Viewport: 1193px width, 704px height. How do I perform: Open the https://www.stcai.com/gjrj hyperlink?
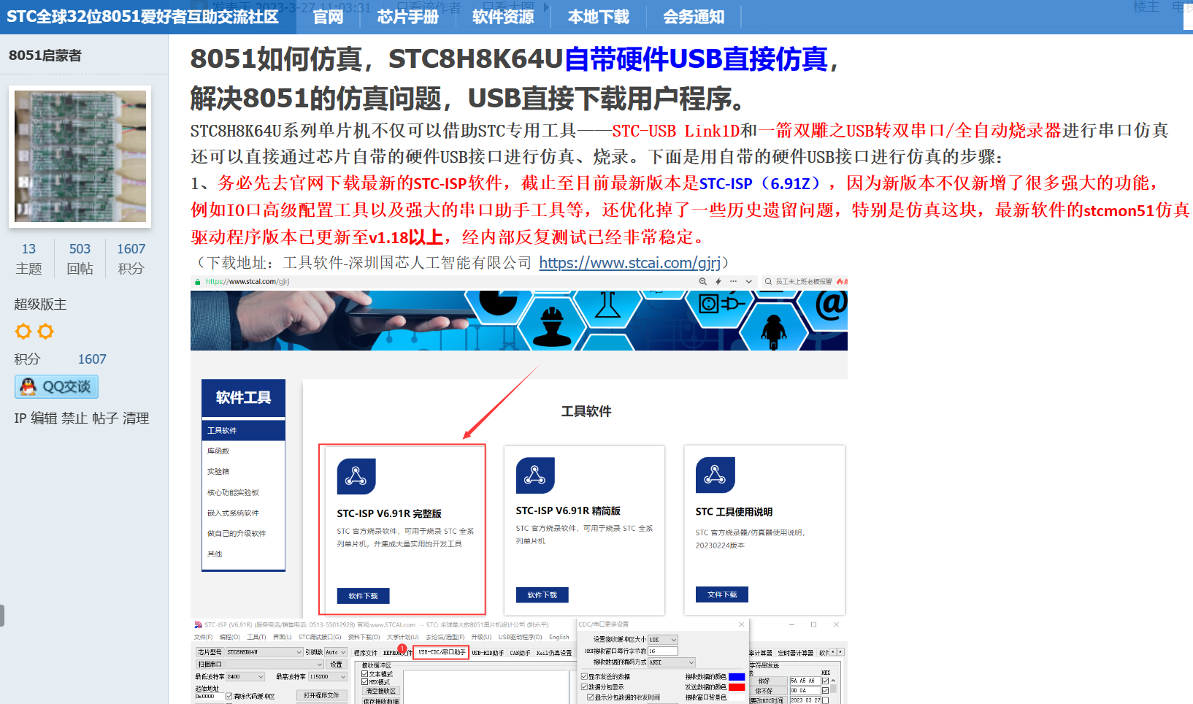(630, 263)
